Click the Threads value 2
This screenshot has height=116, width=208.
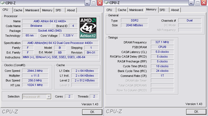tap(94, 96)
